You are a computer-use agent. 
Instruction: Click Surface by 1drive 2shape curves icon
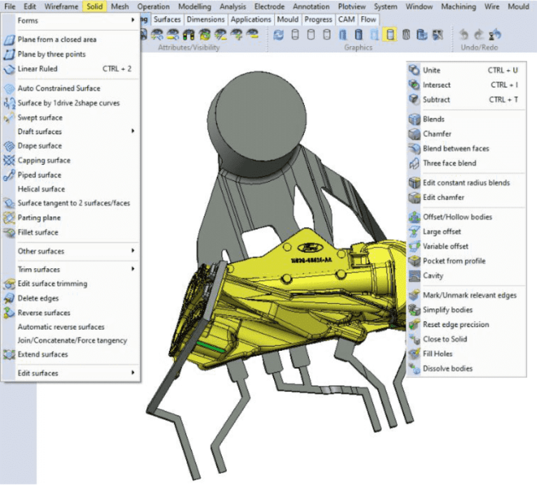(9, 103)
